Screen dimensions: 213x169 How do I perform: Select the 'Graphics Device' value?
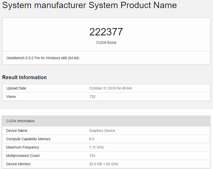click(x=102, y=131)
